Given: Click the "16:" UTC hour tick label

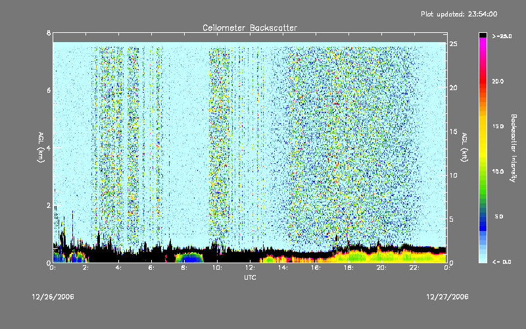Looking at the screenshot, I should pos(316,268).
